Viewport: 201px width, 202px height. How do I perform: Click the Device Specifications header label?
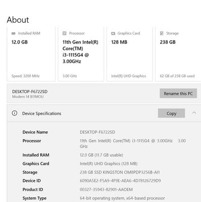click(41, 114)
